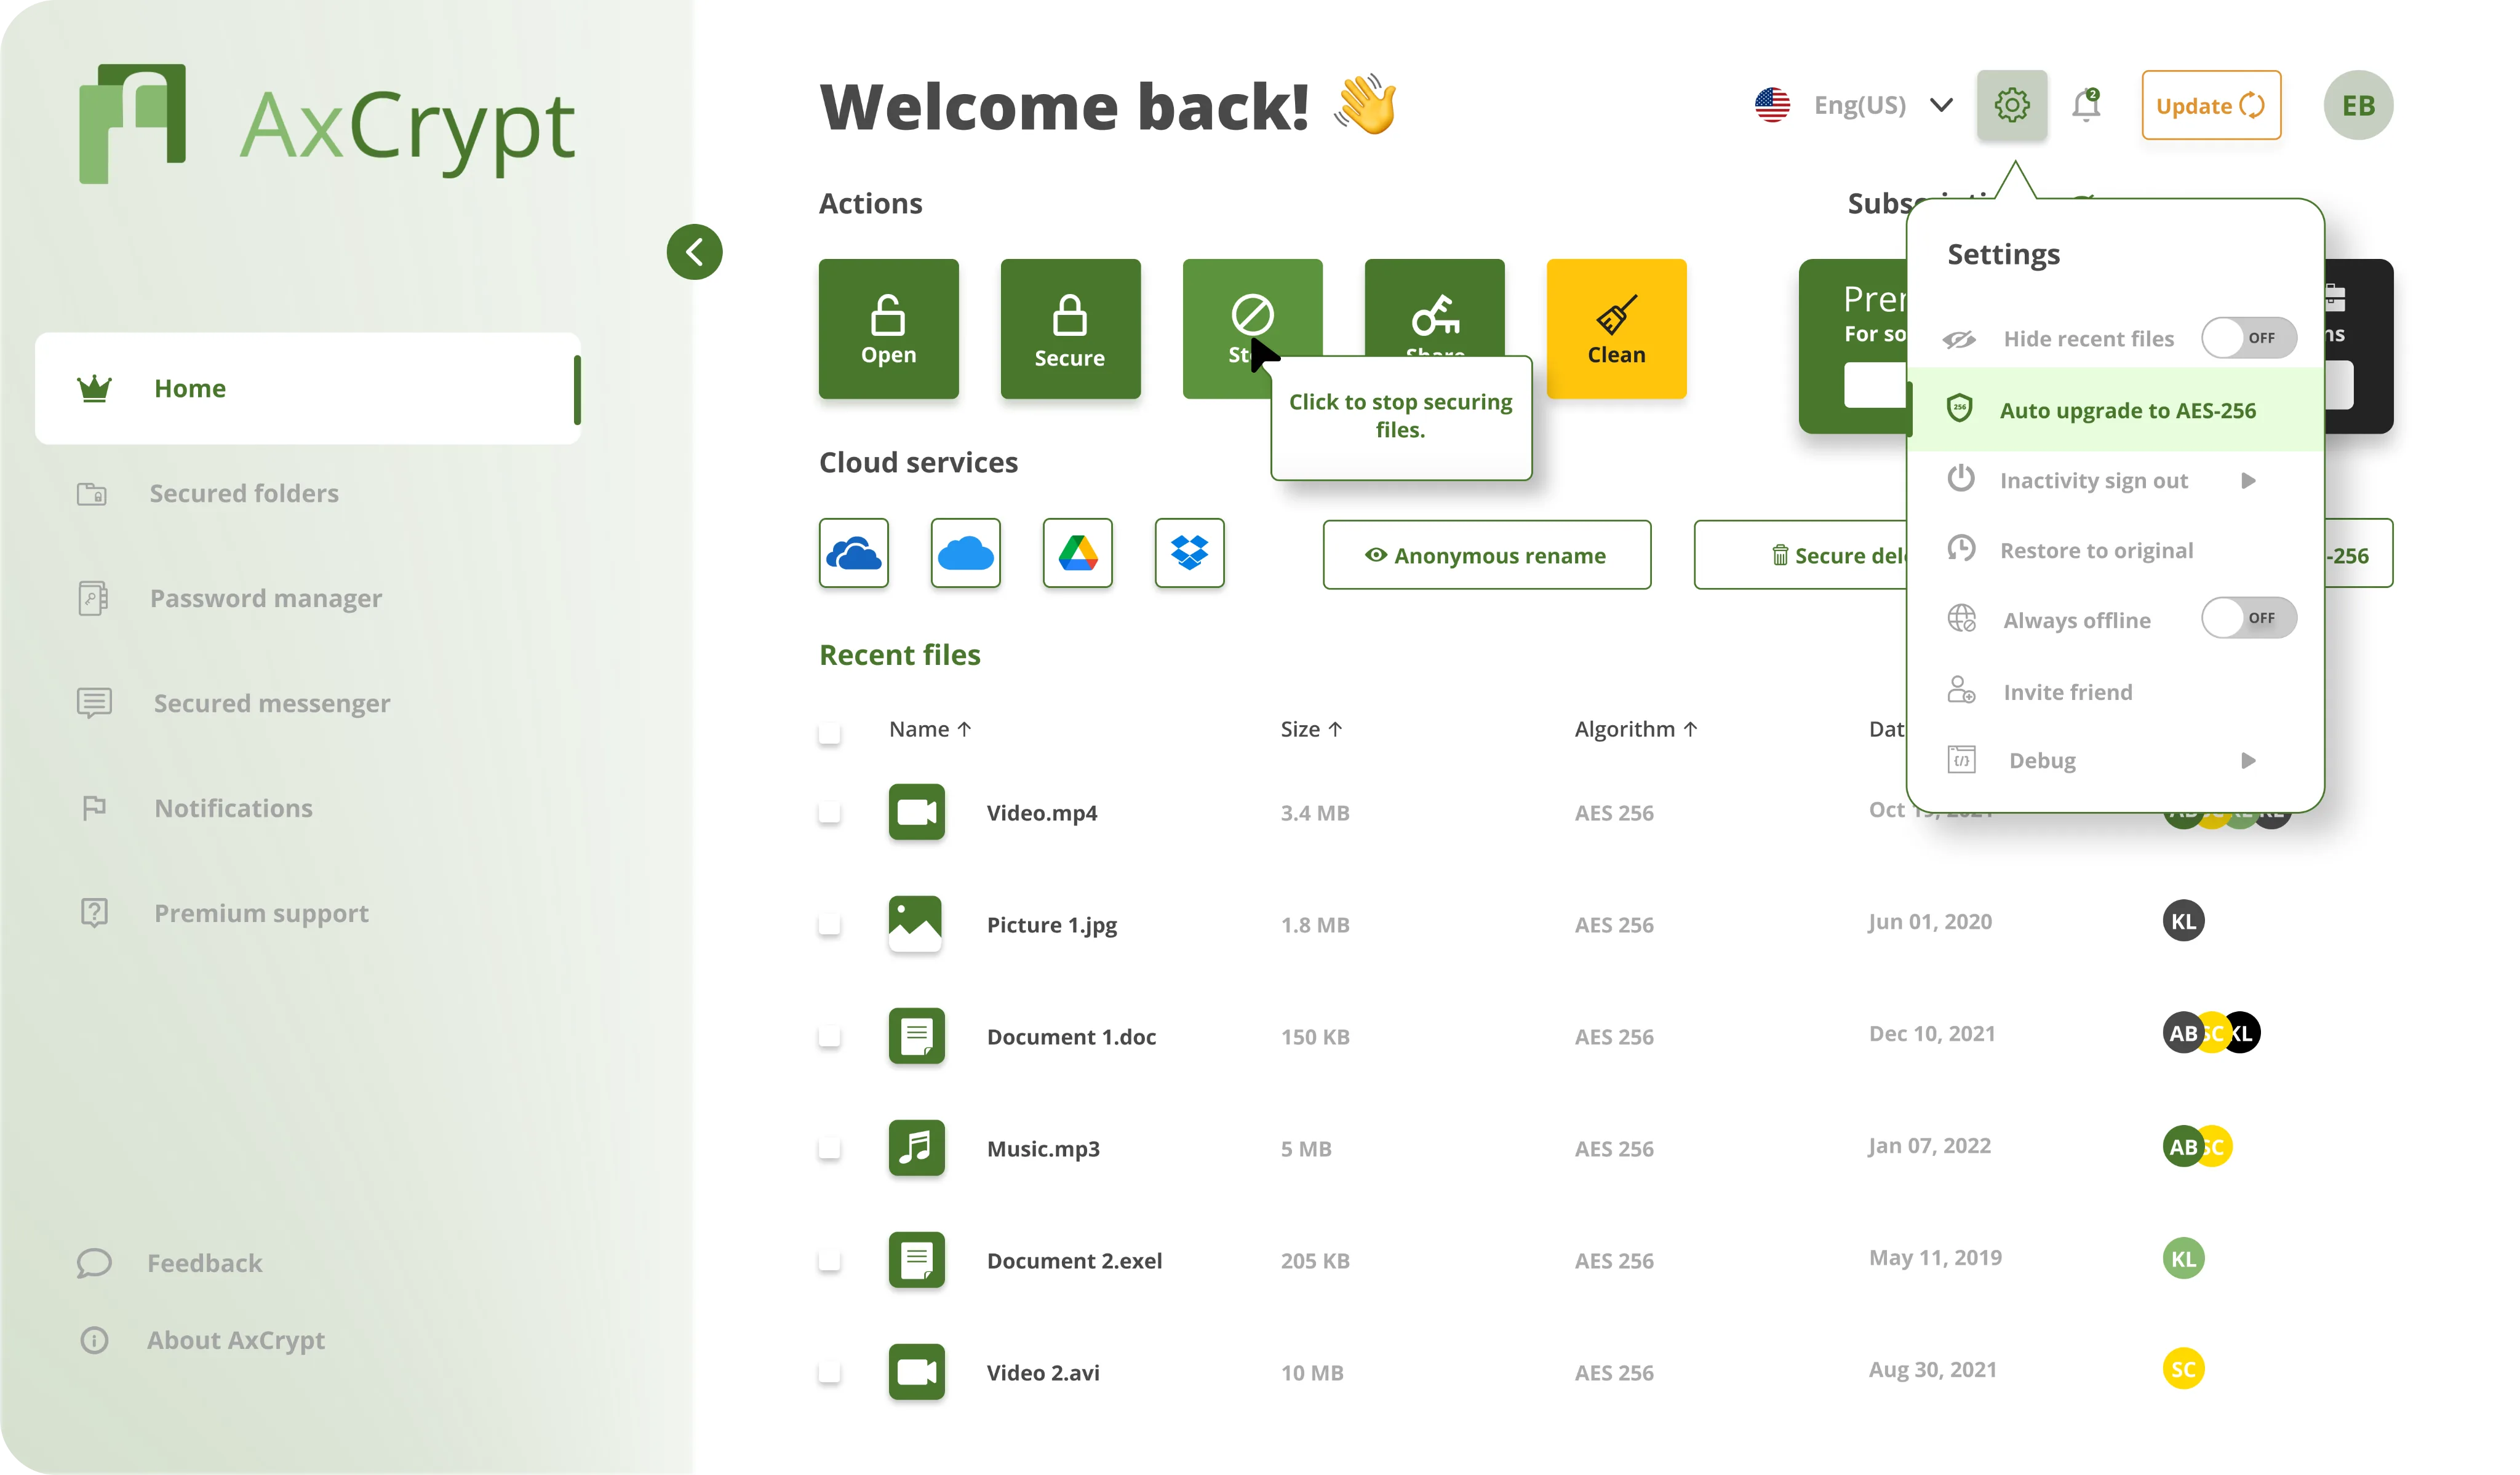The width and height of the screenshot is (2520, 1475).
Task: Collapse the sidebar with the round arrow
Action: 694,252
